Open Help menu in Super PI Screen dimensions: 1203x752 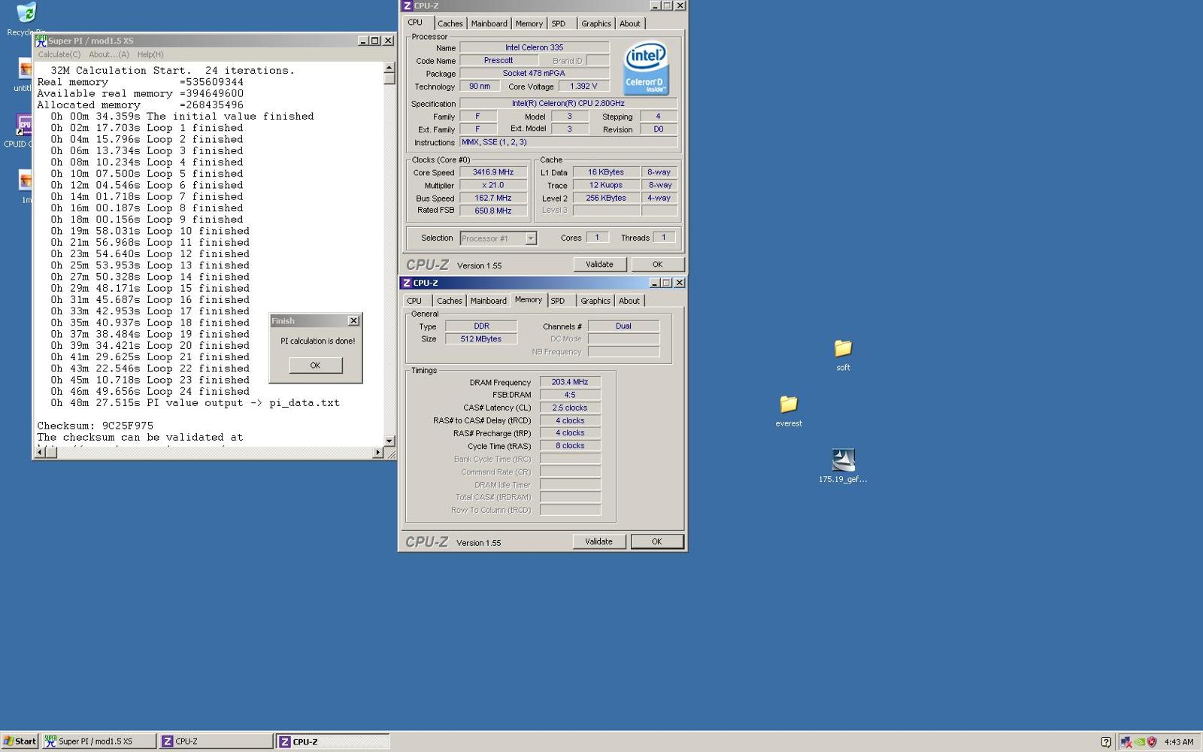[x=150, y=54]
